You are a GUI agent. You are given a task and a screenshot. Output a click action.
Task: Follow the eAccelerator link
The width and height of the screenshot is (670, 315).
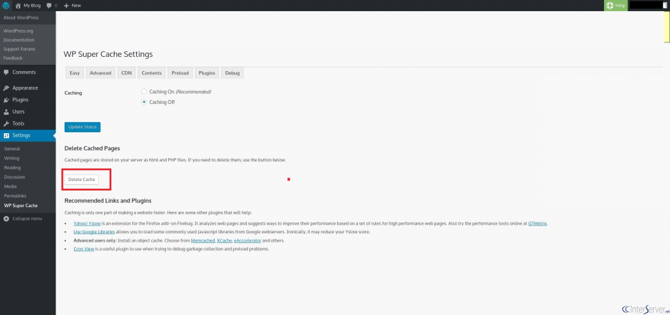(247, 240)
